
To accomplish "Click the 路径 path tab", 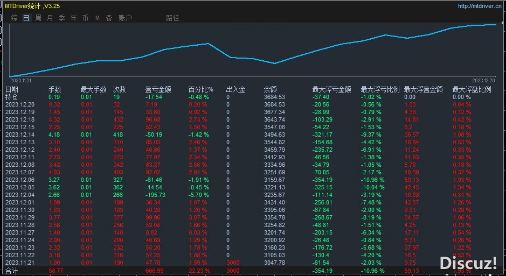I will 172,18.
